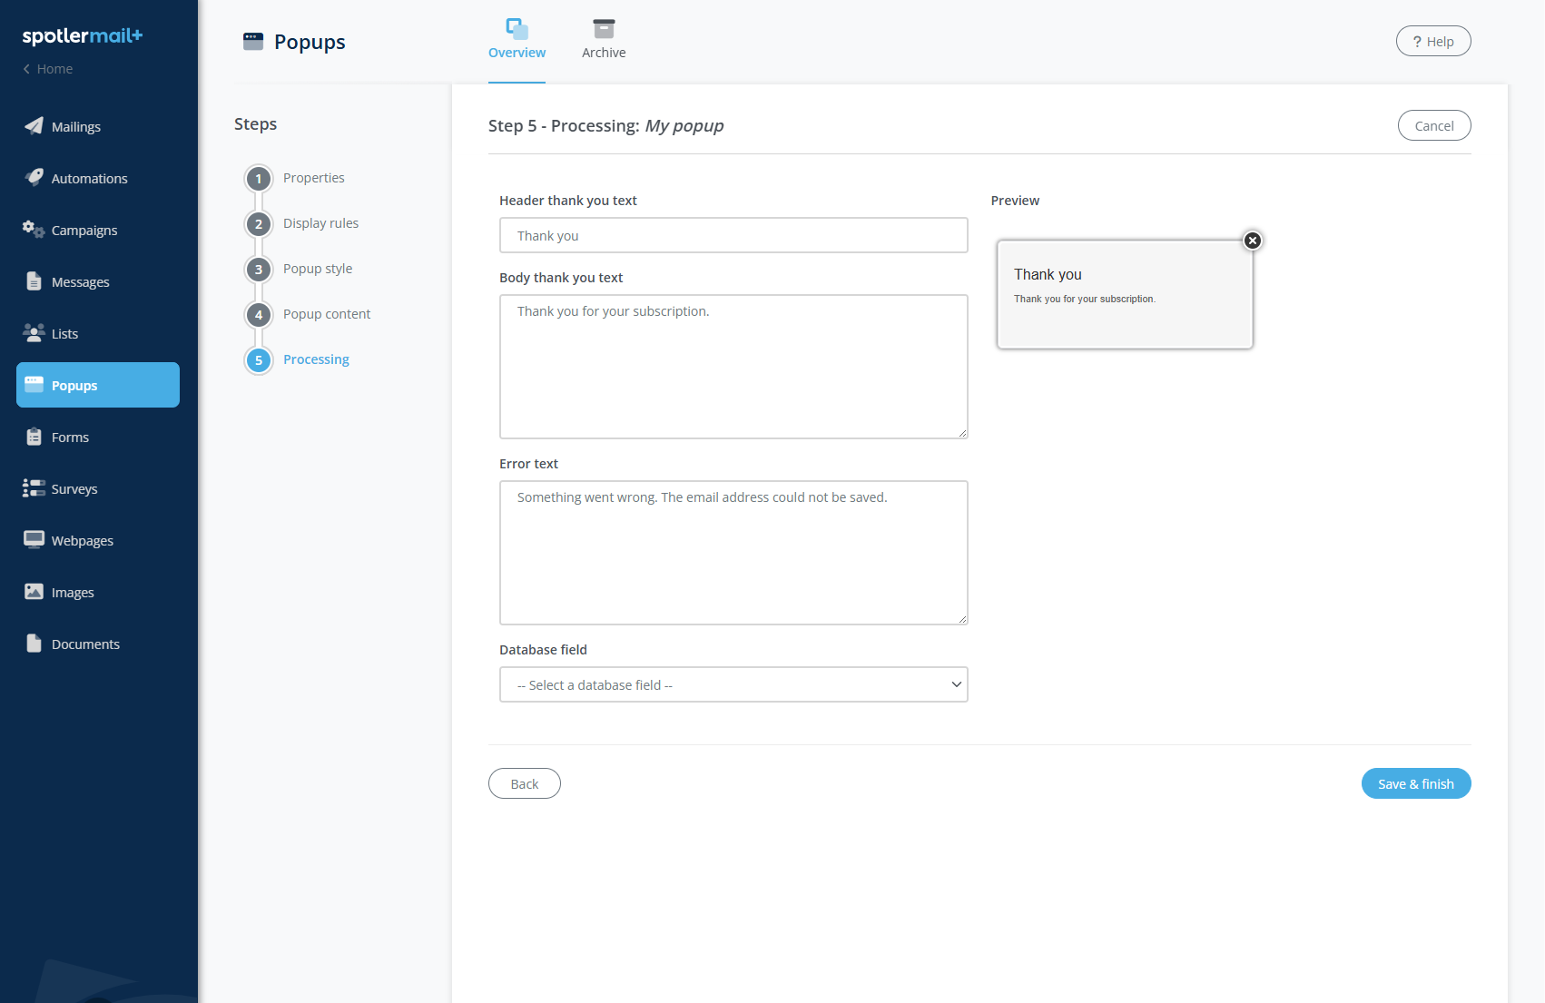Go to the Popup style step
The image size is (1545, 1003).
point(318,269)
